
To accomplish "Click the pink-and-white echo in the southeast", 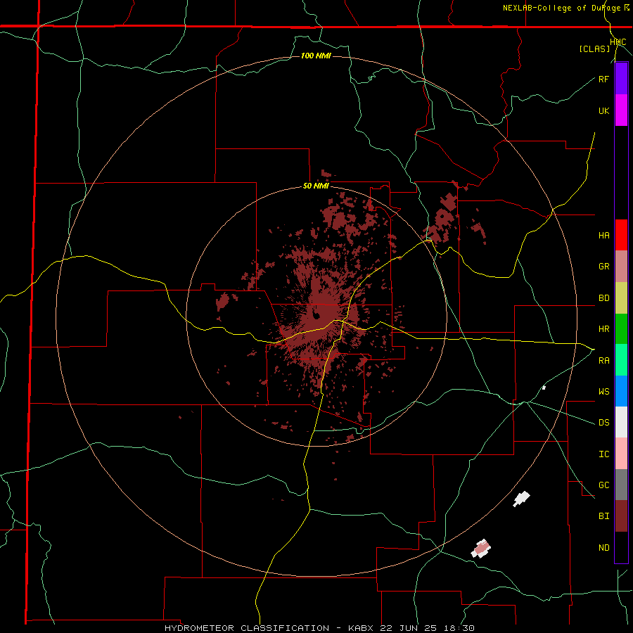I will [x=481, y=549].
